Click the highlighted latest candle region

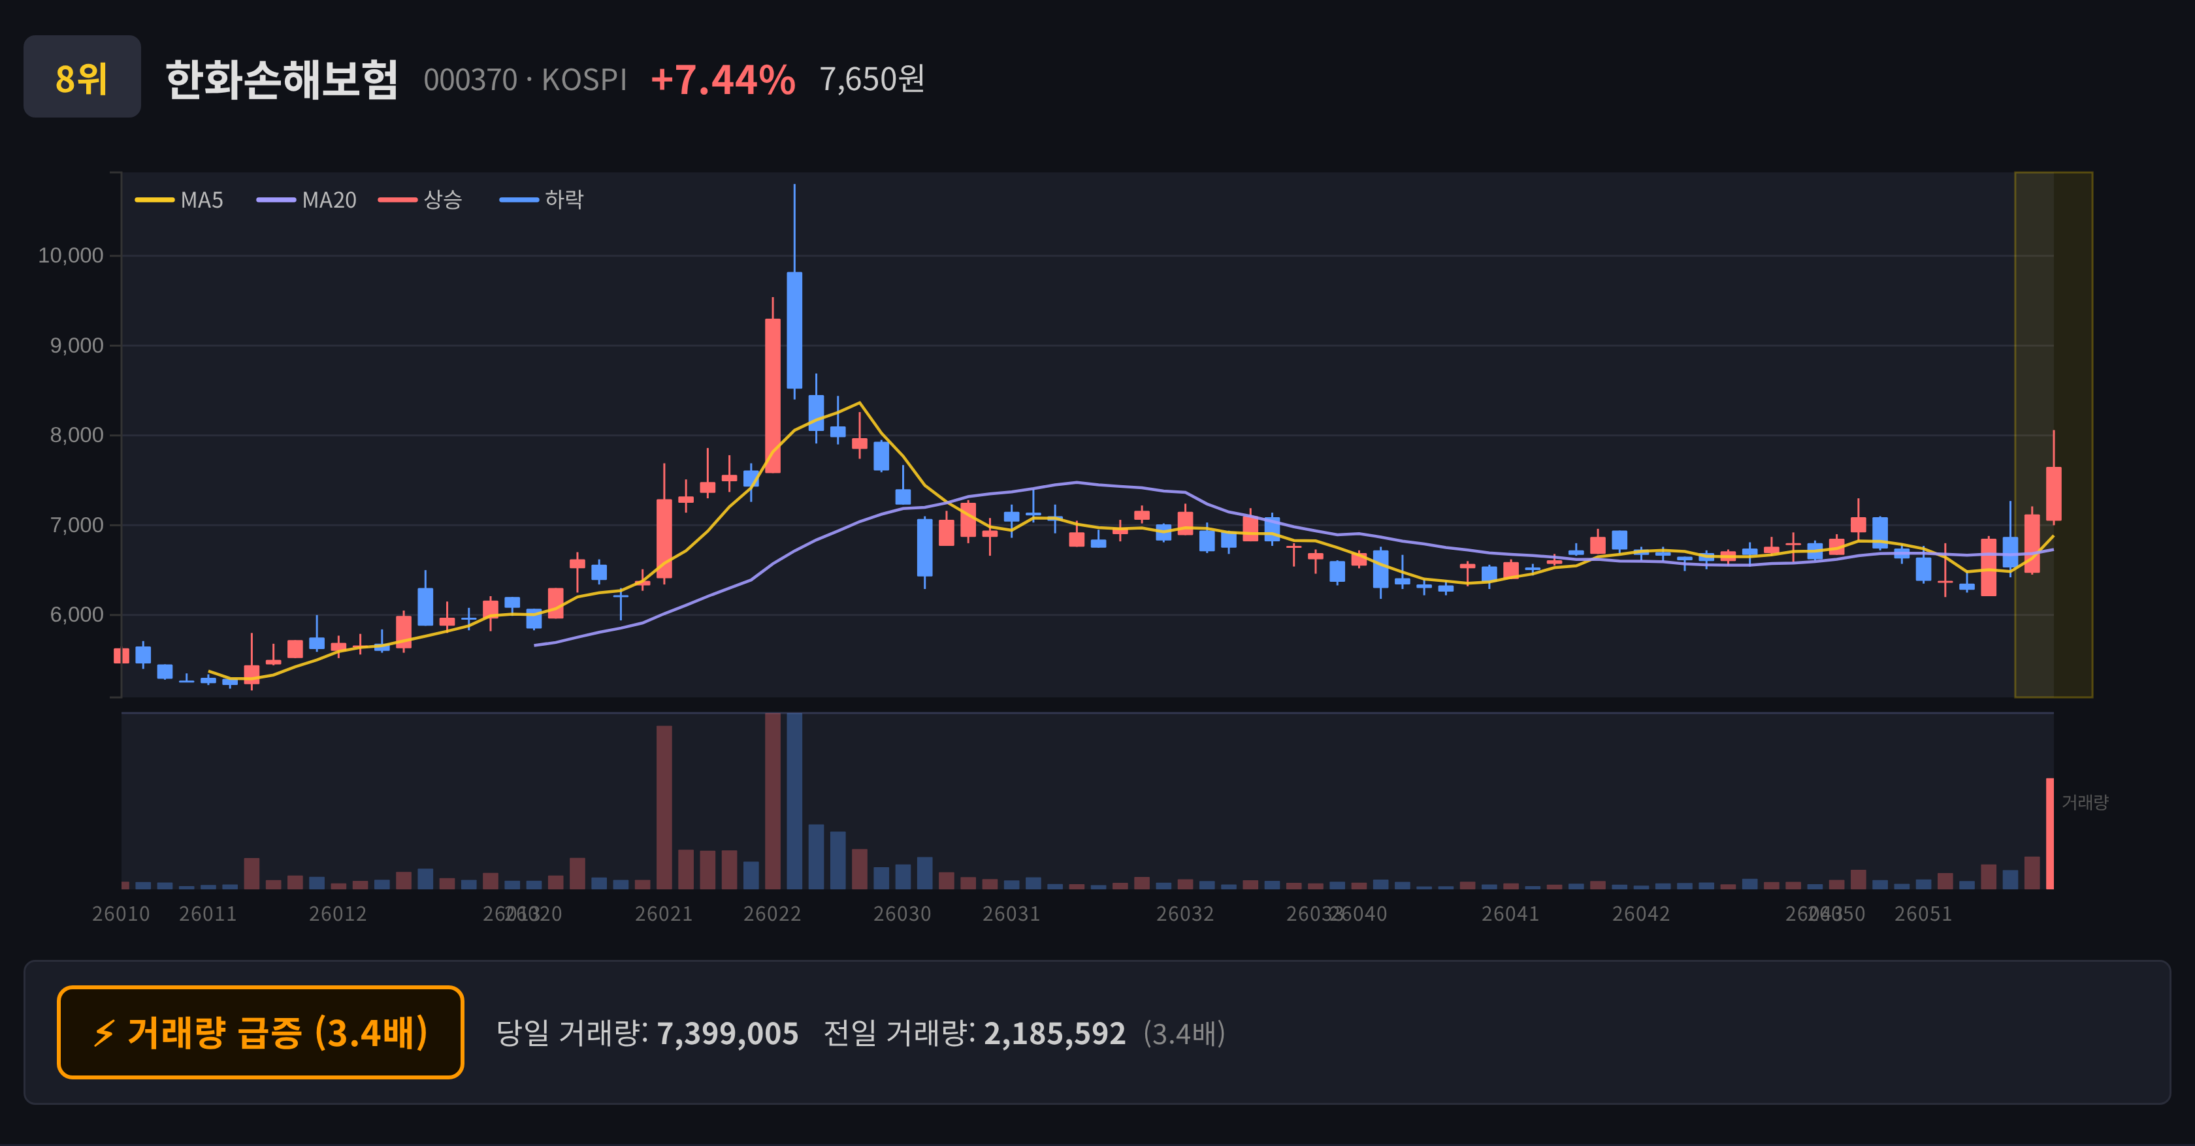2053,434
